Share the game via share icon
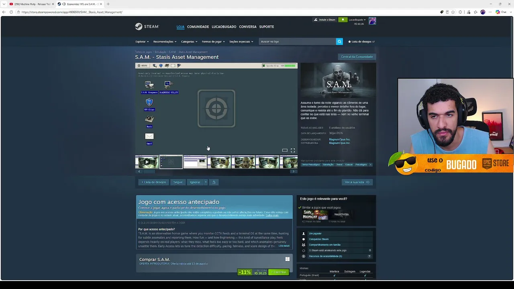 coord(214,182)
